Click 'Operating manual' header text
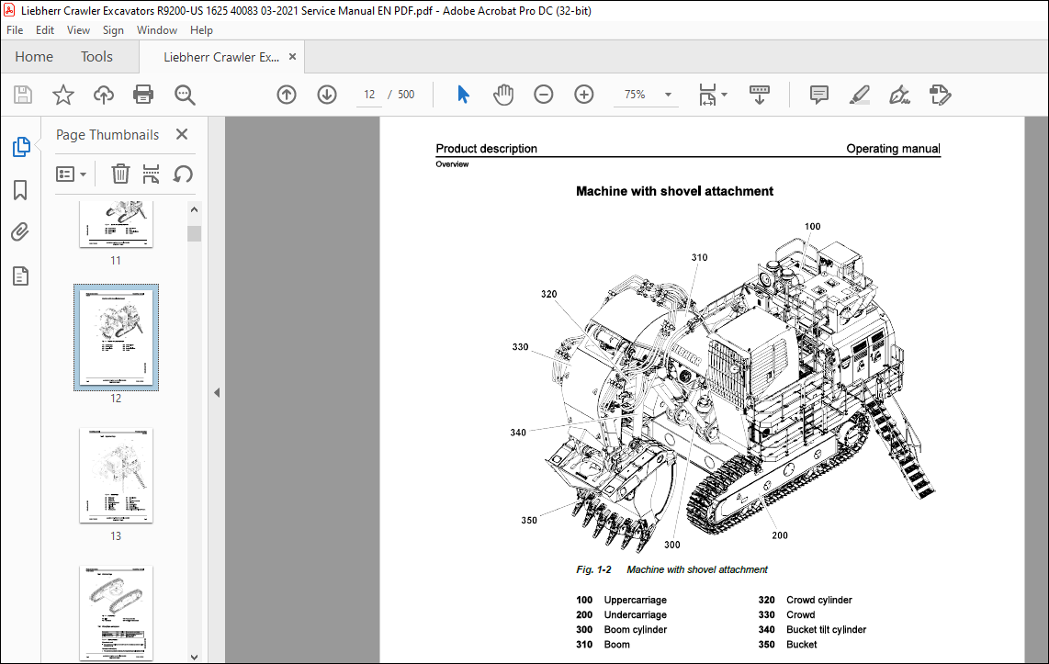Image resolution: width=1049 pixels, height=664 pixels. pyautogui.click(x=893, y=149)
